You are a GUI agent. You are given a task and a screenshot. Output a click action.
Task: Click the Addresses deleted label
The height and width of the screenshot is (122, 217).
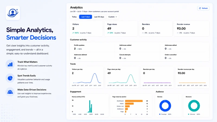coord(80,55)
